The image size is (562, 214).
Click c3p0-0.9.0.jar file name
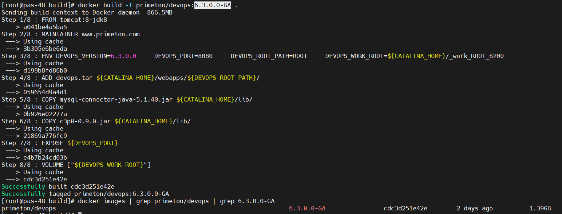click(85, 121)
